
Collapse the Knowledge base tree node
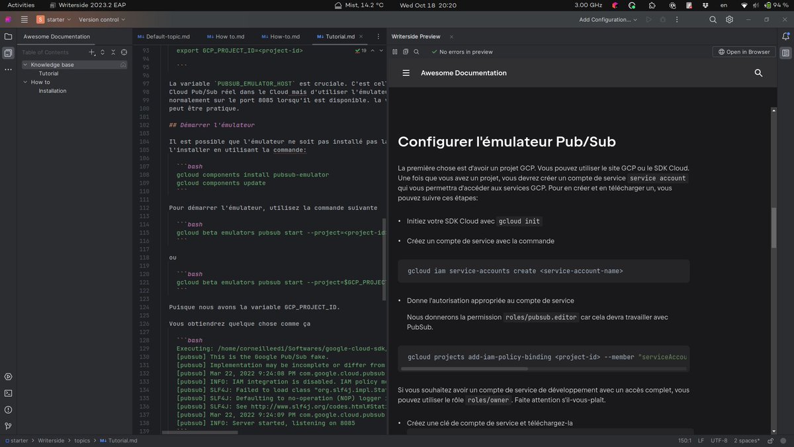point(25,65)
